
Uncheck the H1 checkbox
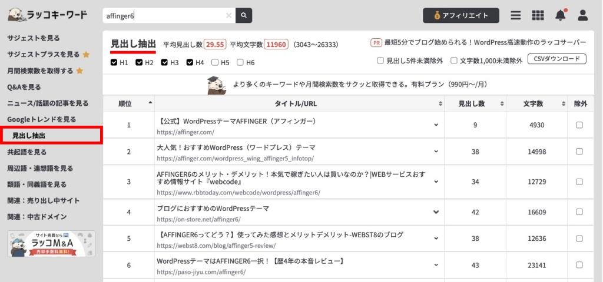[x=114, y=62]
